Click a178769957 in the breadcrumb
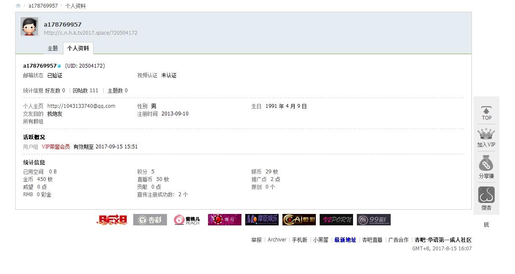515x274 pixels. 43,6
